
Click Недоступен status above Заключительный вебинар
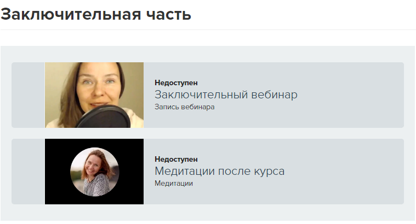pyautogui.click(x=176, y=83)
